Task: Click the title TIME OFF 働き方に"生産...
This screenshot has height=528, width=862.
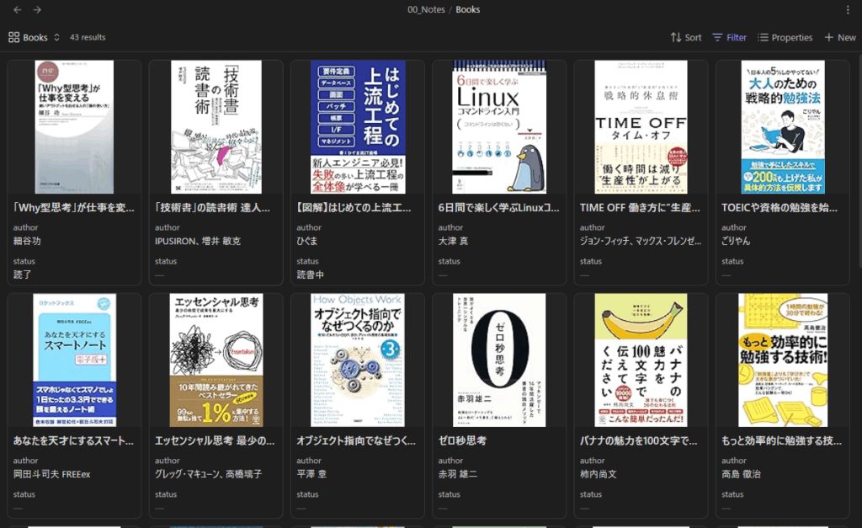Action: tap(640, 208)
